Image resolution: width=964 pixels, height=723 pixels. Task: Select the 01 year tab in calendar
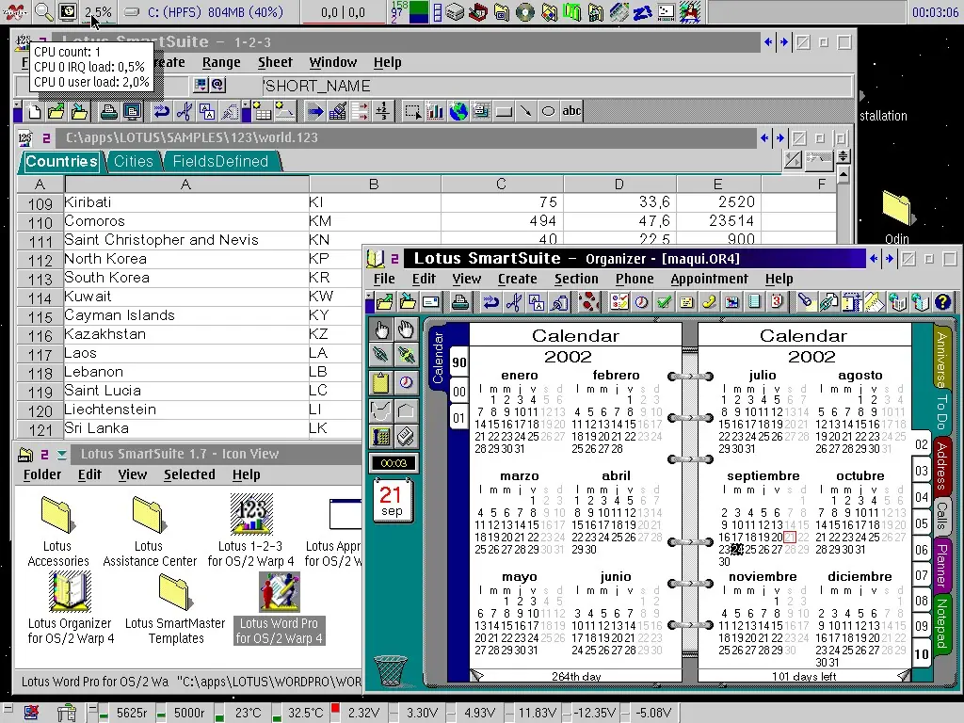tap(459, 419)
